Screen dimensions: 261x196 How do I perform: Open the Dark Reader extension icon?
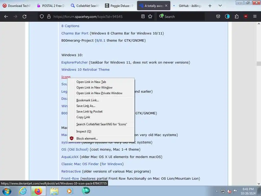(x=227, y=16)
